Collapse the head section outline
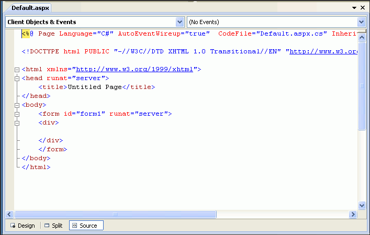This screenshot has width=370, height=235. click(x=17, y=78)
